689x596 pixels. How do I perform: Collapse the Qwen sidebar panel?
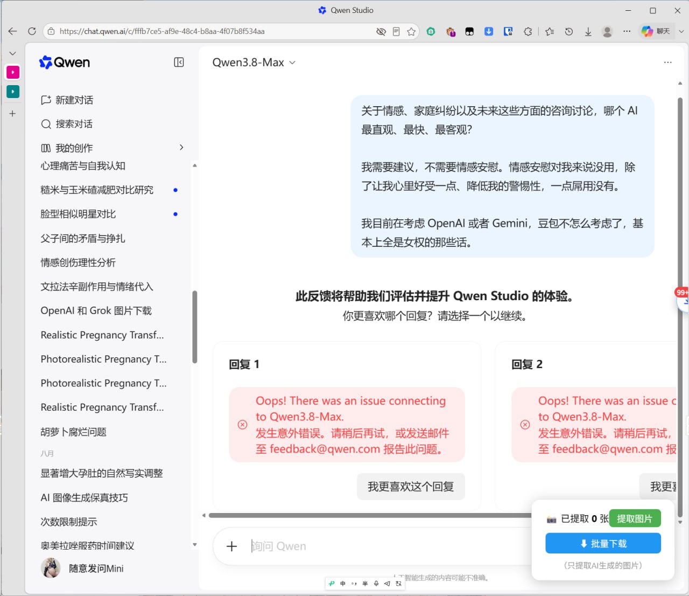point(179,63)
